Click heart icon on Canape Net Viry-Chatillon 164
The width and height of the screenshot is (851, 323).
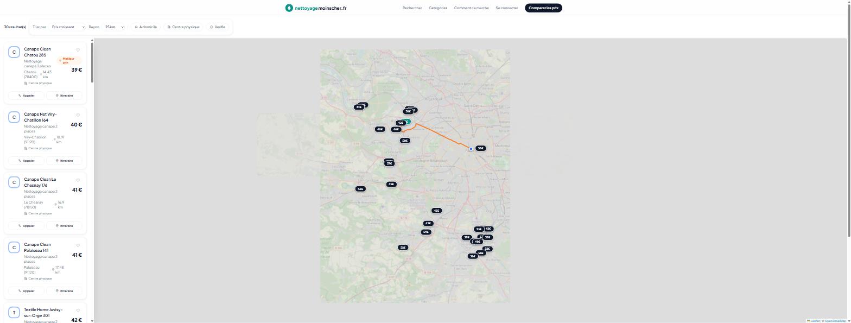click(x=78, y=115)
